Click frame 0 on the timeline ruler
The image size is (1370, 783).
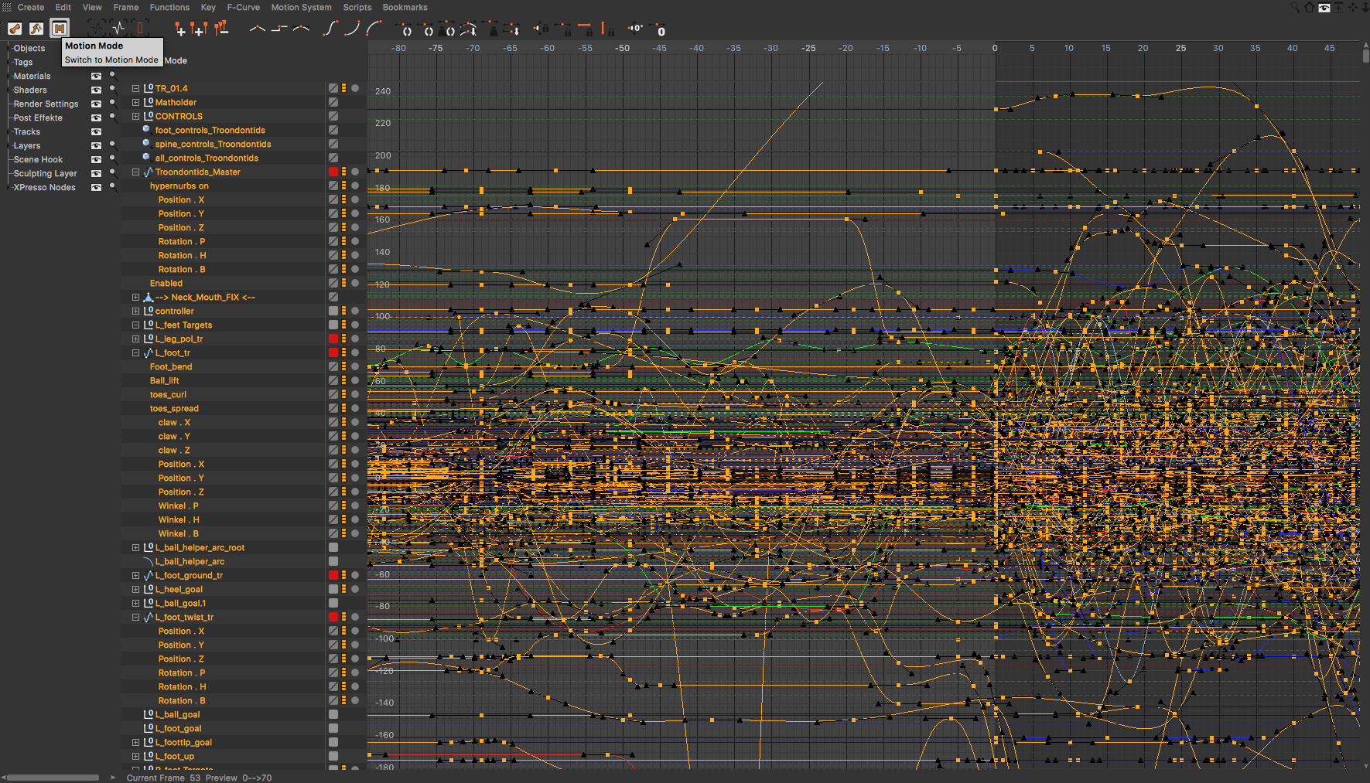click(x=995, y=48)
